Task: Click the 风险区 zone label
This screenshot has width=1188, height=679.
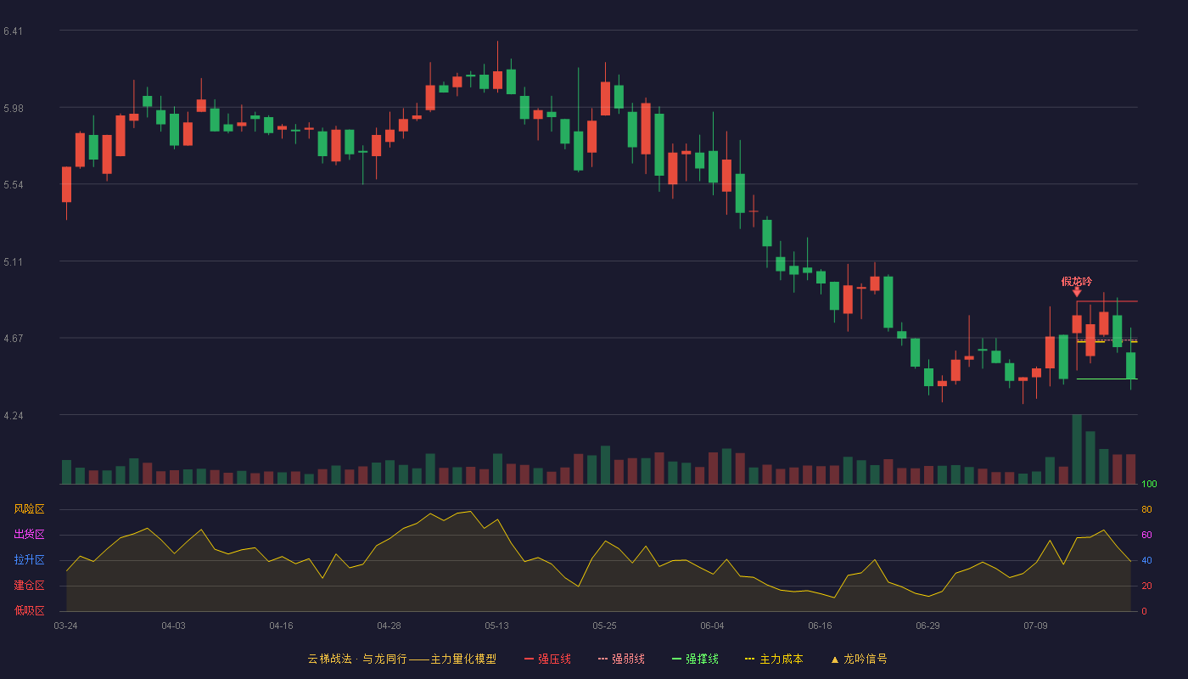Action: [x=29, y=509]
